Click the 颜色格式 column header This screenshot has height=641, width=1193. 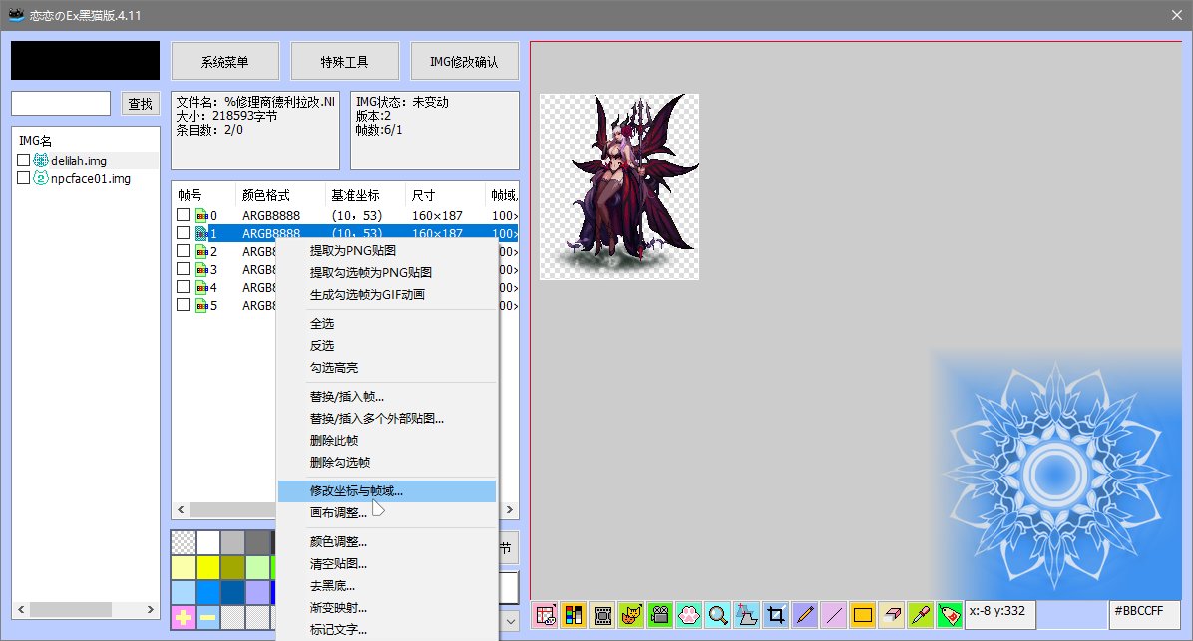280,195
